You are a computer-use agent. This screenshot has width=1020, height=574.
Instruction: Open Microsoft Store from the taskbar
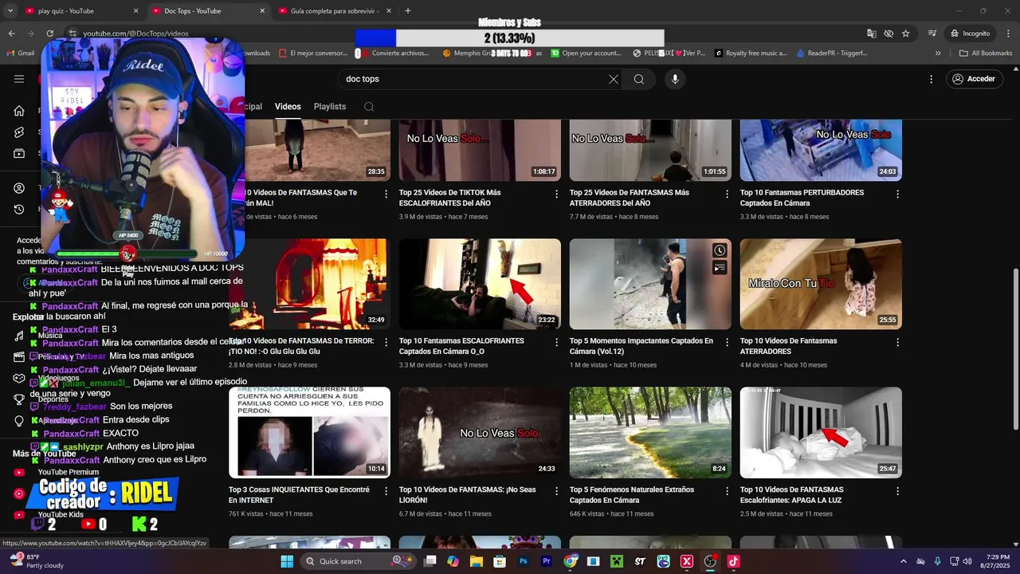500,561
